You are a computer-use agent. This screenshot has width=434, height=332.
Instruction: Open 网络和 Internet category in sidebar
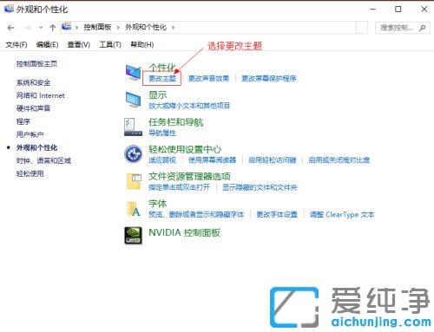(41, 95)
